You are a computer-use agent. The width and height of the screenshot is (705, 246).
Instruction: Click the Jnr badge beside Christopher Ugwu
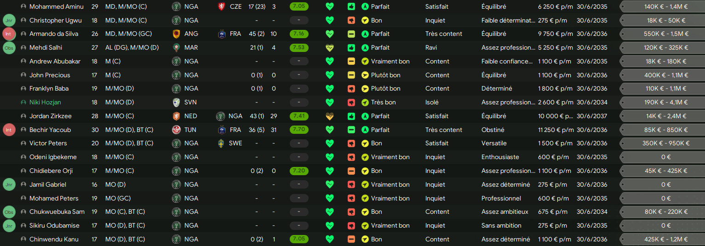(9, 21)
